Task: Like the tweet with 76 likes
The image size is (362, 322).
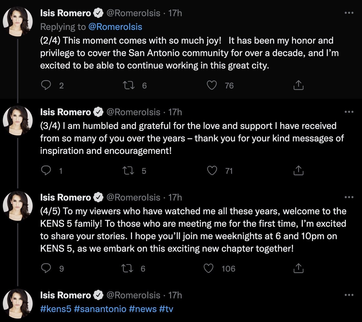Action: click(x=212, y=85)
